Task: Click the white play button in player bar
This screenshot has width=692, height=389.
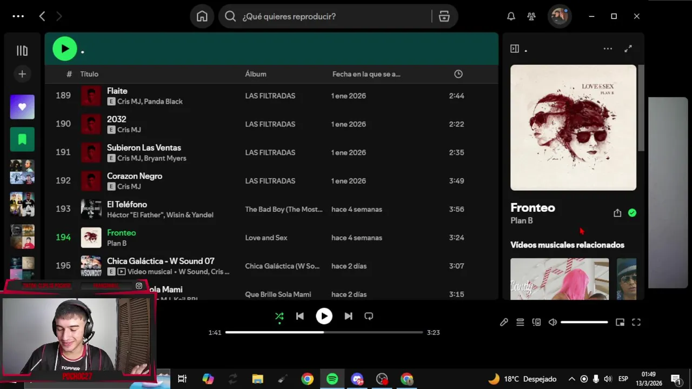Action: (324, 316)
